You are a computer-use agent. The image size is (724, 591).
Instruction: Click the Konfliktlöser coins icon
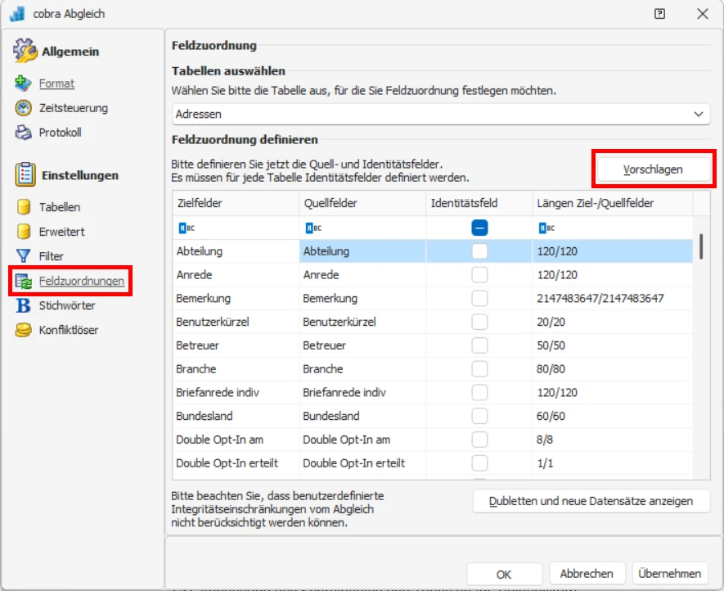[23, 330]
